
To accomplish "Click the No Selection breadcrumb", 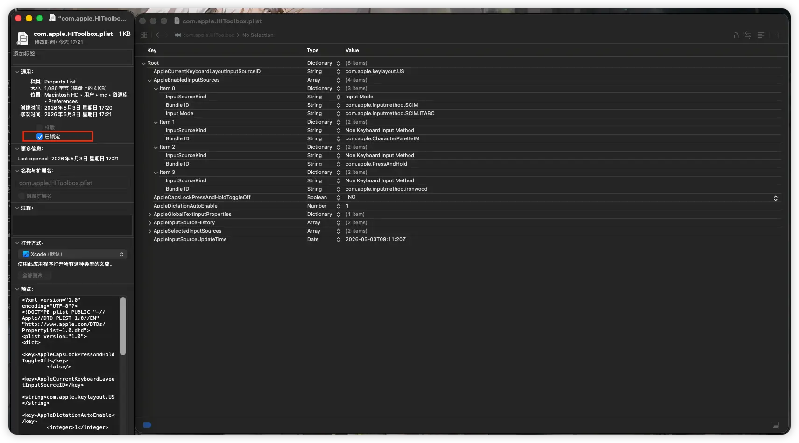I will pos(258,35).
